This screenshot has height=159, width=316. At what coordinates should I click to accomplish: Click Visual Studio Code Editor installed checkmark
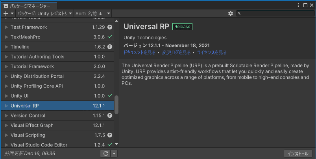click(110, 144)
